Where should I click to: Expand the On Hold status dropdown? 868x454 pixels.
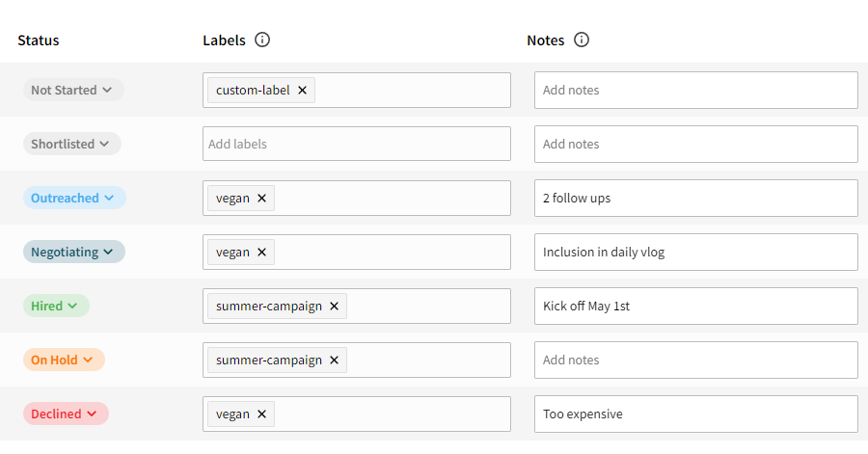63,361
